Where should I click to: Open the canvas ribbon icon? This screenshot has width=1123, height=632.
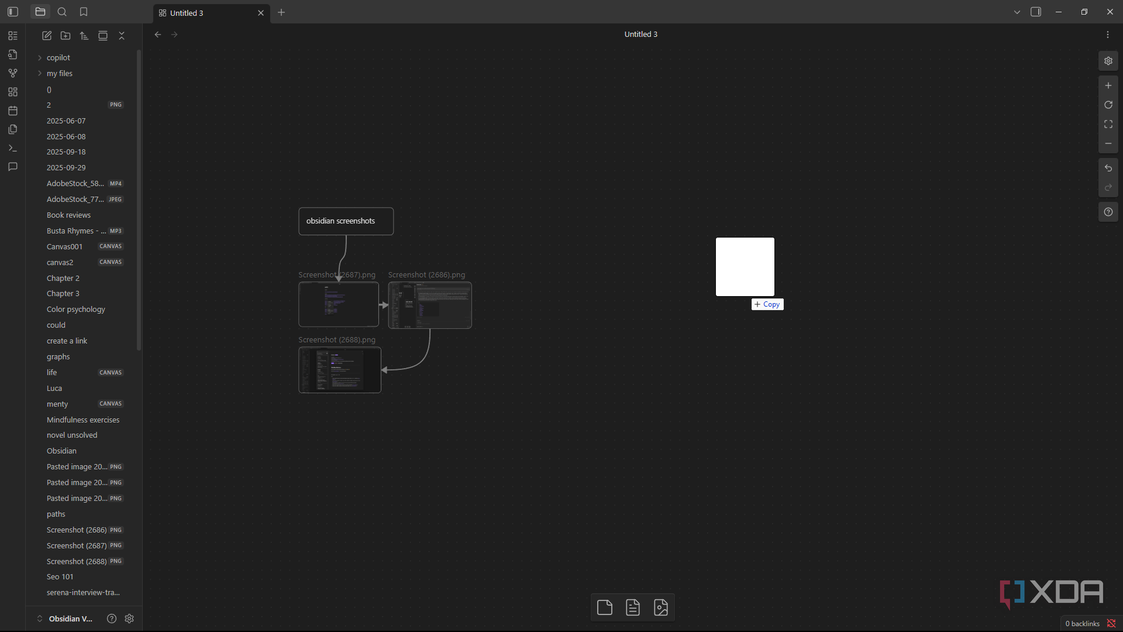click(13, 92)
